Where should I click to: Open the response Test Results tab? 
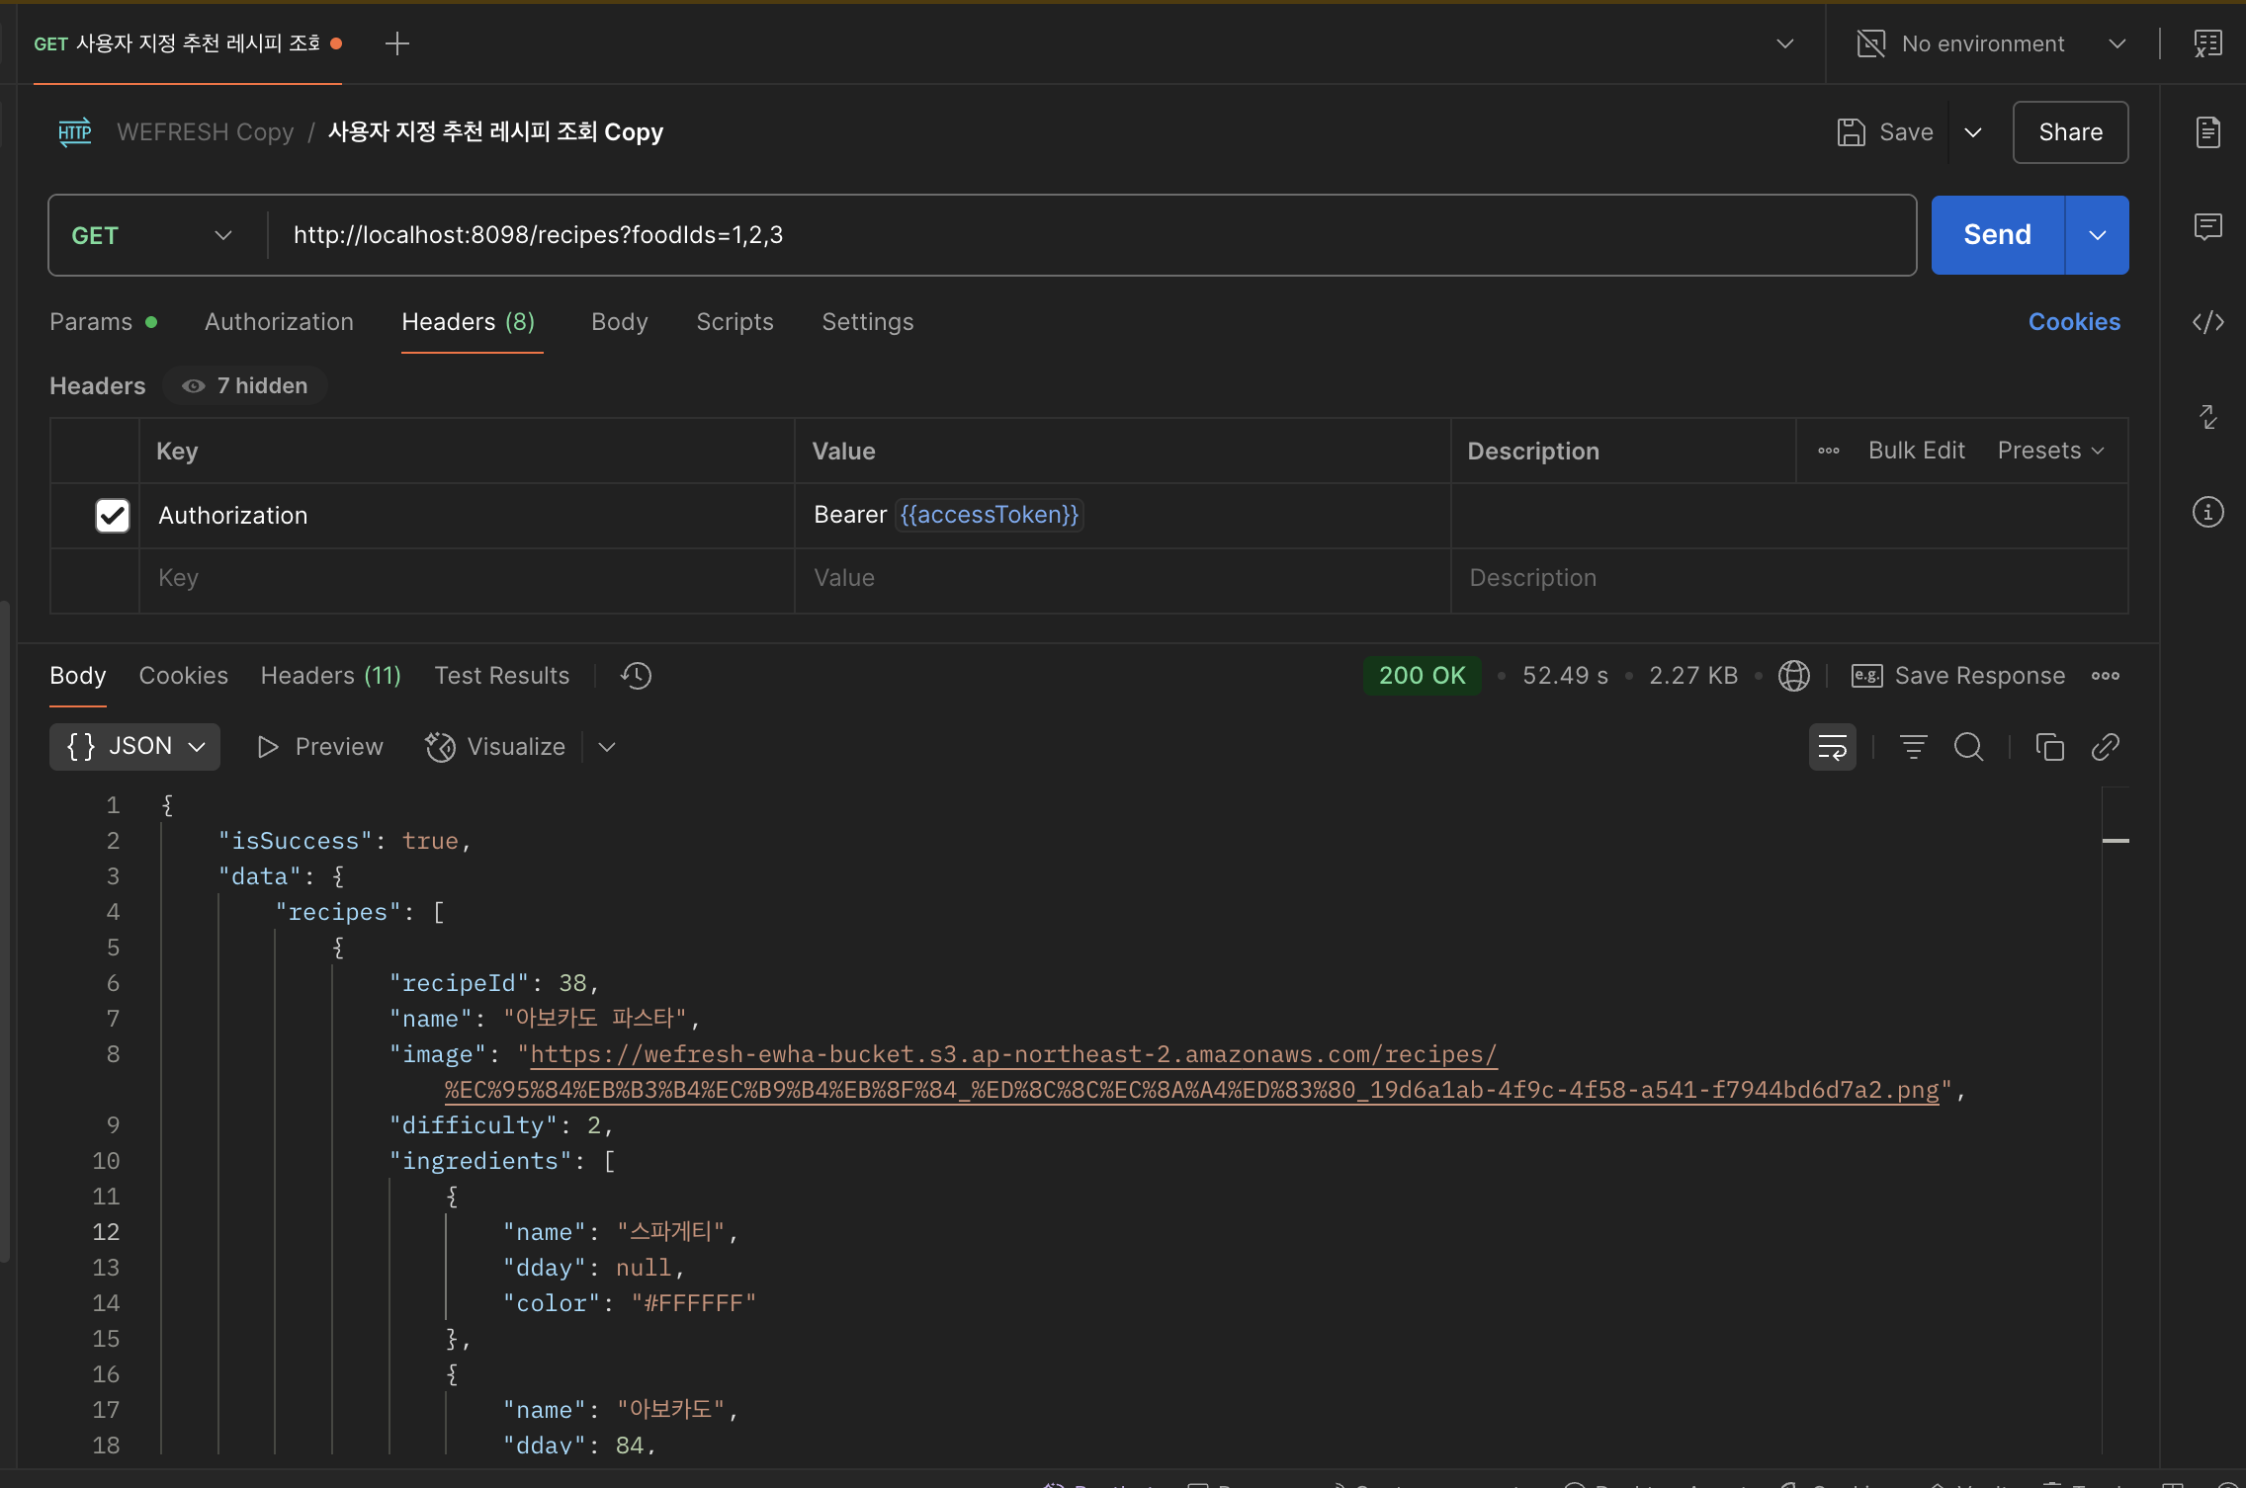click(501, 676)
